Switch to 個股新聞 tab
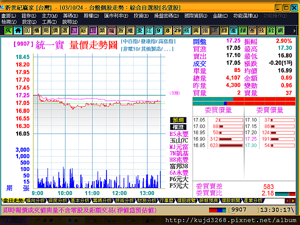This screenshot has width=300, height=225. 230,200
